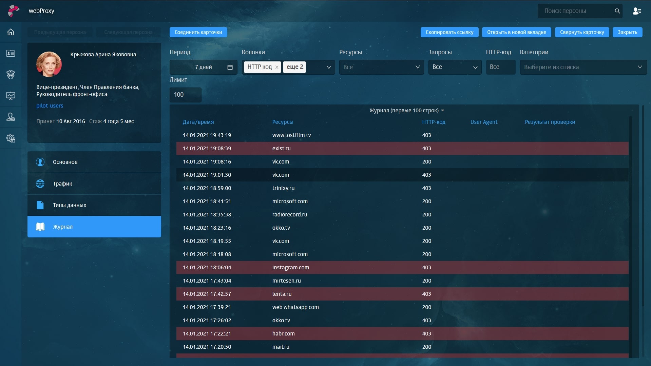The image size is (651, 366).
Task: Click the Скопировать ссылку button
Action: pos(449,32)
